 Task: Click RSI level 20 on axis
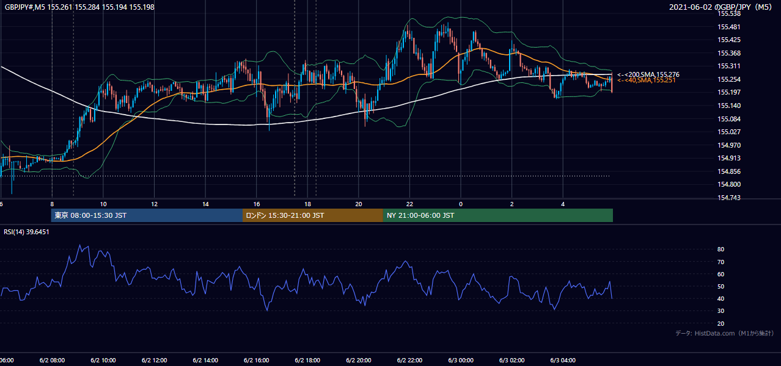click(x=721, y=323)
